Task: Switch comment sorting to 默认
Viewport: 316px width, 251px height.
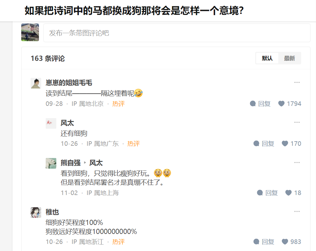Action: pyautogui.click(x=267, y=58)
